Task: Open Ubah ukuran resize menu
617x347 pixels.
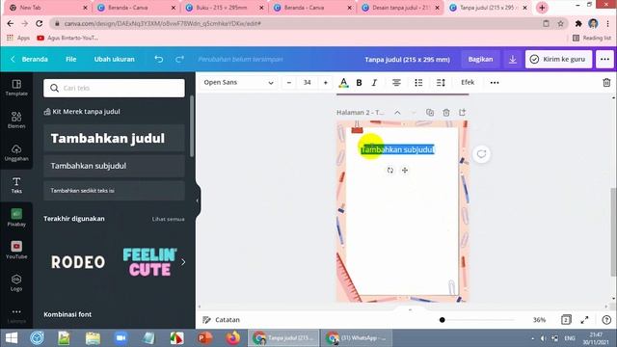Action: [x=114, y=60]
